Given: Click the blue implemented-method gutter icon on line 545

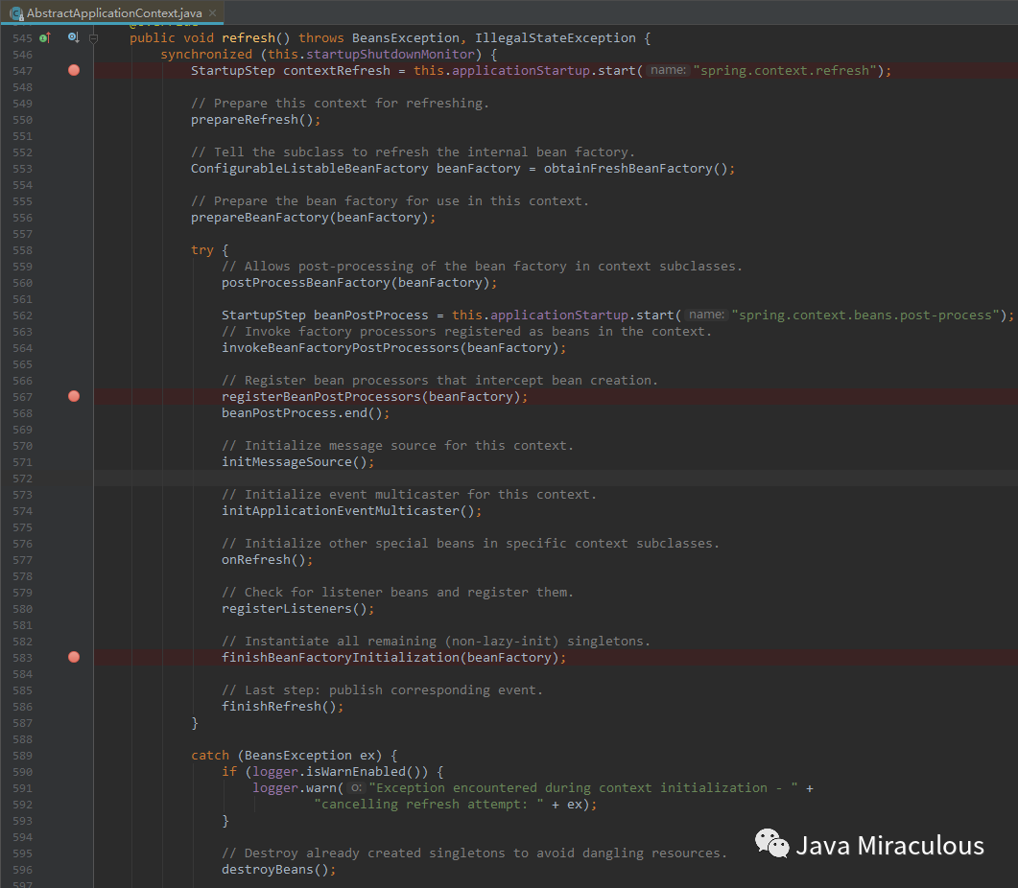Looking at the screenshot, I should tap(73, 37).
